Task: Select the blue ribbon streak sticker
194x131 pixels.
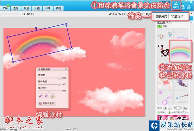Action: [181, 98]
